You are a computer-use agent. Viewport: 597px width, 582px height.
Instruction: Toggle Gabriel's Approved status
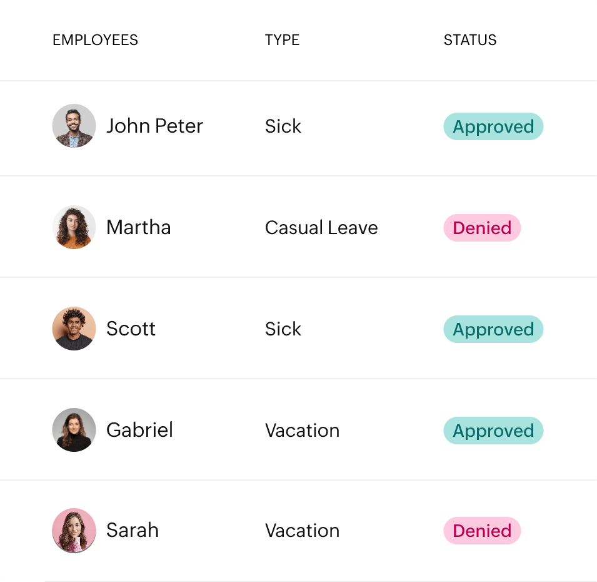pos(493,431)
